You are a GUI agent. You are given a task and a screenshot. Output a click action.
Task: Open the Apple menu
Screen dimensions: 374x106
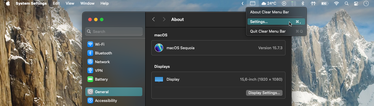[x=8, y=3]
